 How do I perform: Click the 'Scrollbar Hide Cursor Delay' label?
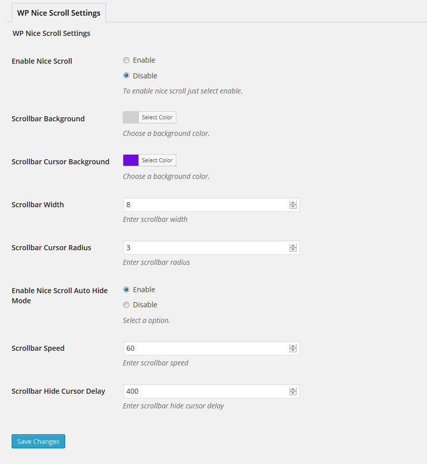pos(58,391)
